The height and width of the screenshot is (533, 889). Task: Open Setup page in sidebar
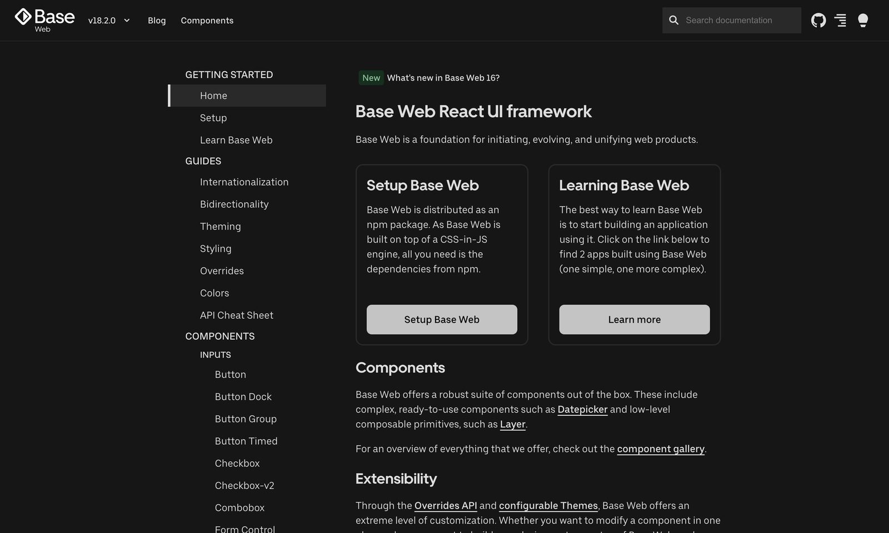pos(213,118)
